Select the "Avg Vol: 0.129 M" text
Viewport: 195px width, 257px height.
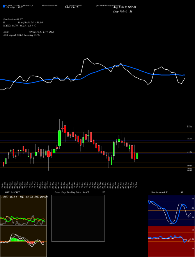[x=124, y=7]
